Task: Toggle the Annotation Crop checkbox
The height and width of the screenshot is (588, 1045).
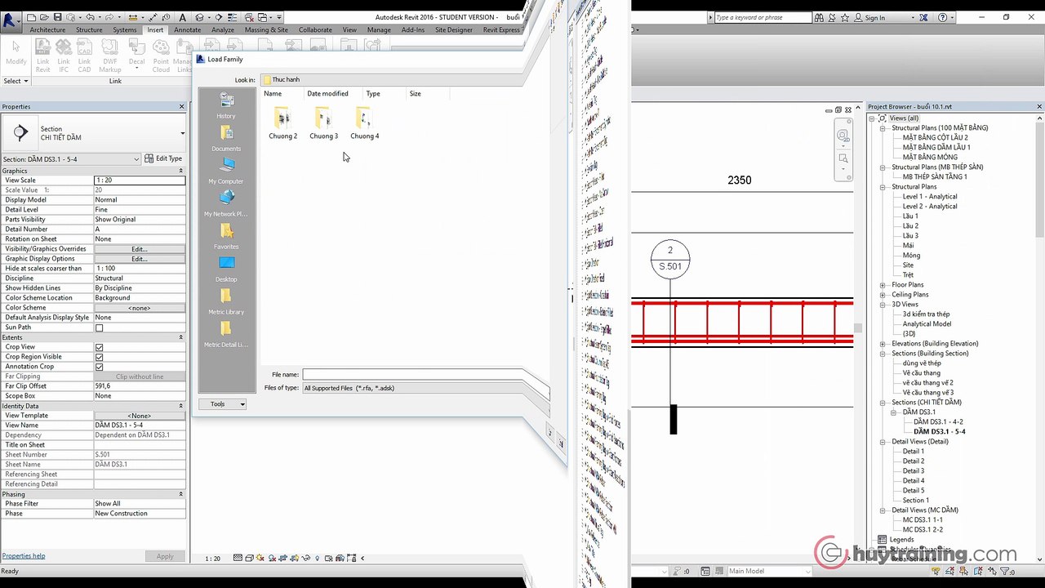Action: point(99,367)
